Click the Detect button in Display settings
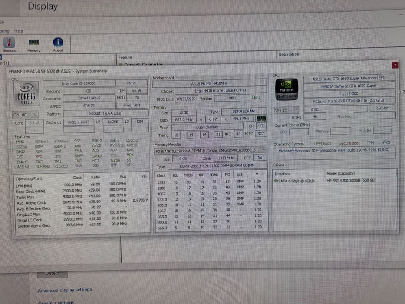Screen dimensions: 405x304 [x=52, y=274]
